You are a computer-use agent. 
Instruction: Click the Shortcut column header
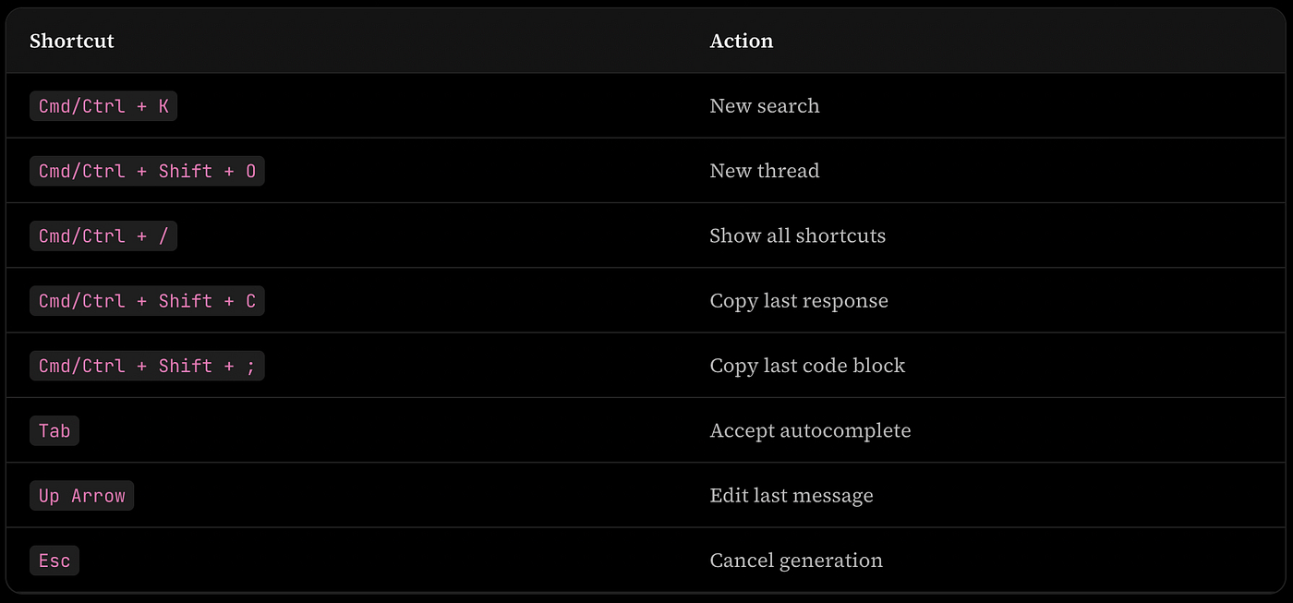72,41
